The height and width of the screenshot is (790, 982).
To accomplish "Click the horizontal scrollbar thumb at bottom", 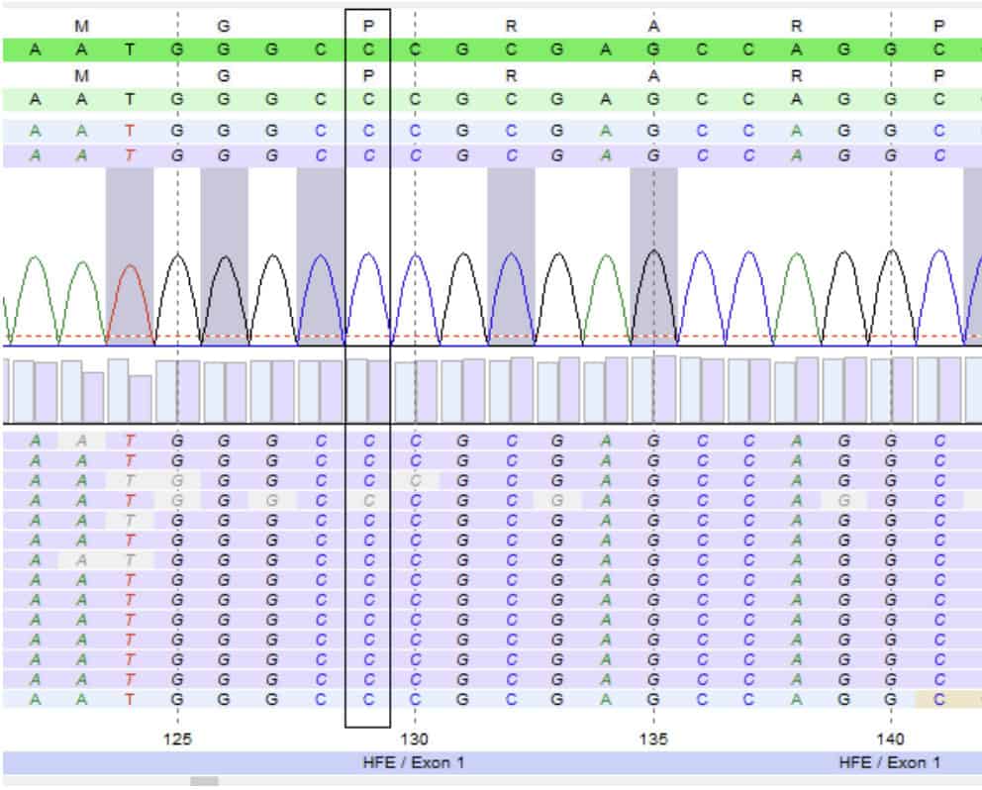I will coord(204,782).
